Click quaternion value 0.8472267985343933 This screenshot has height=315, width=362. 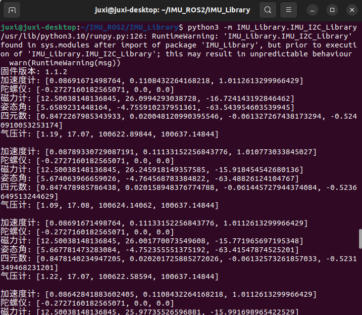pos(81,116)
